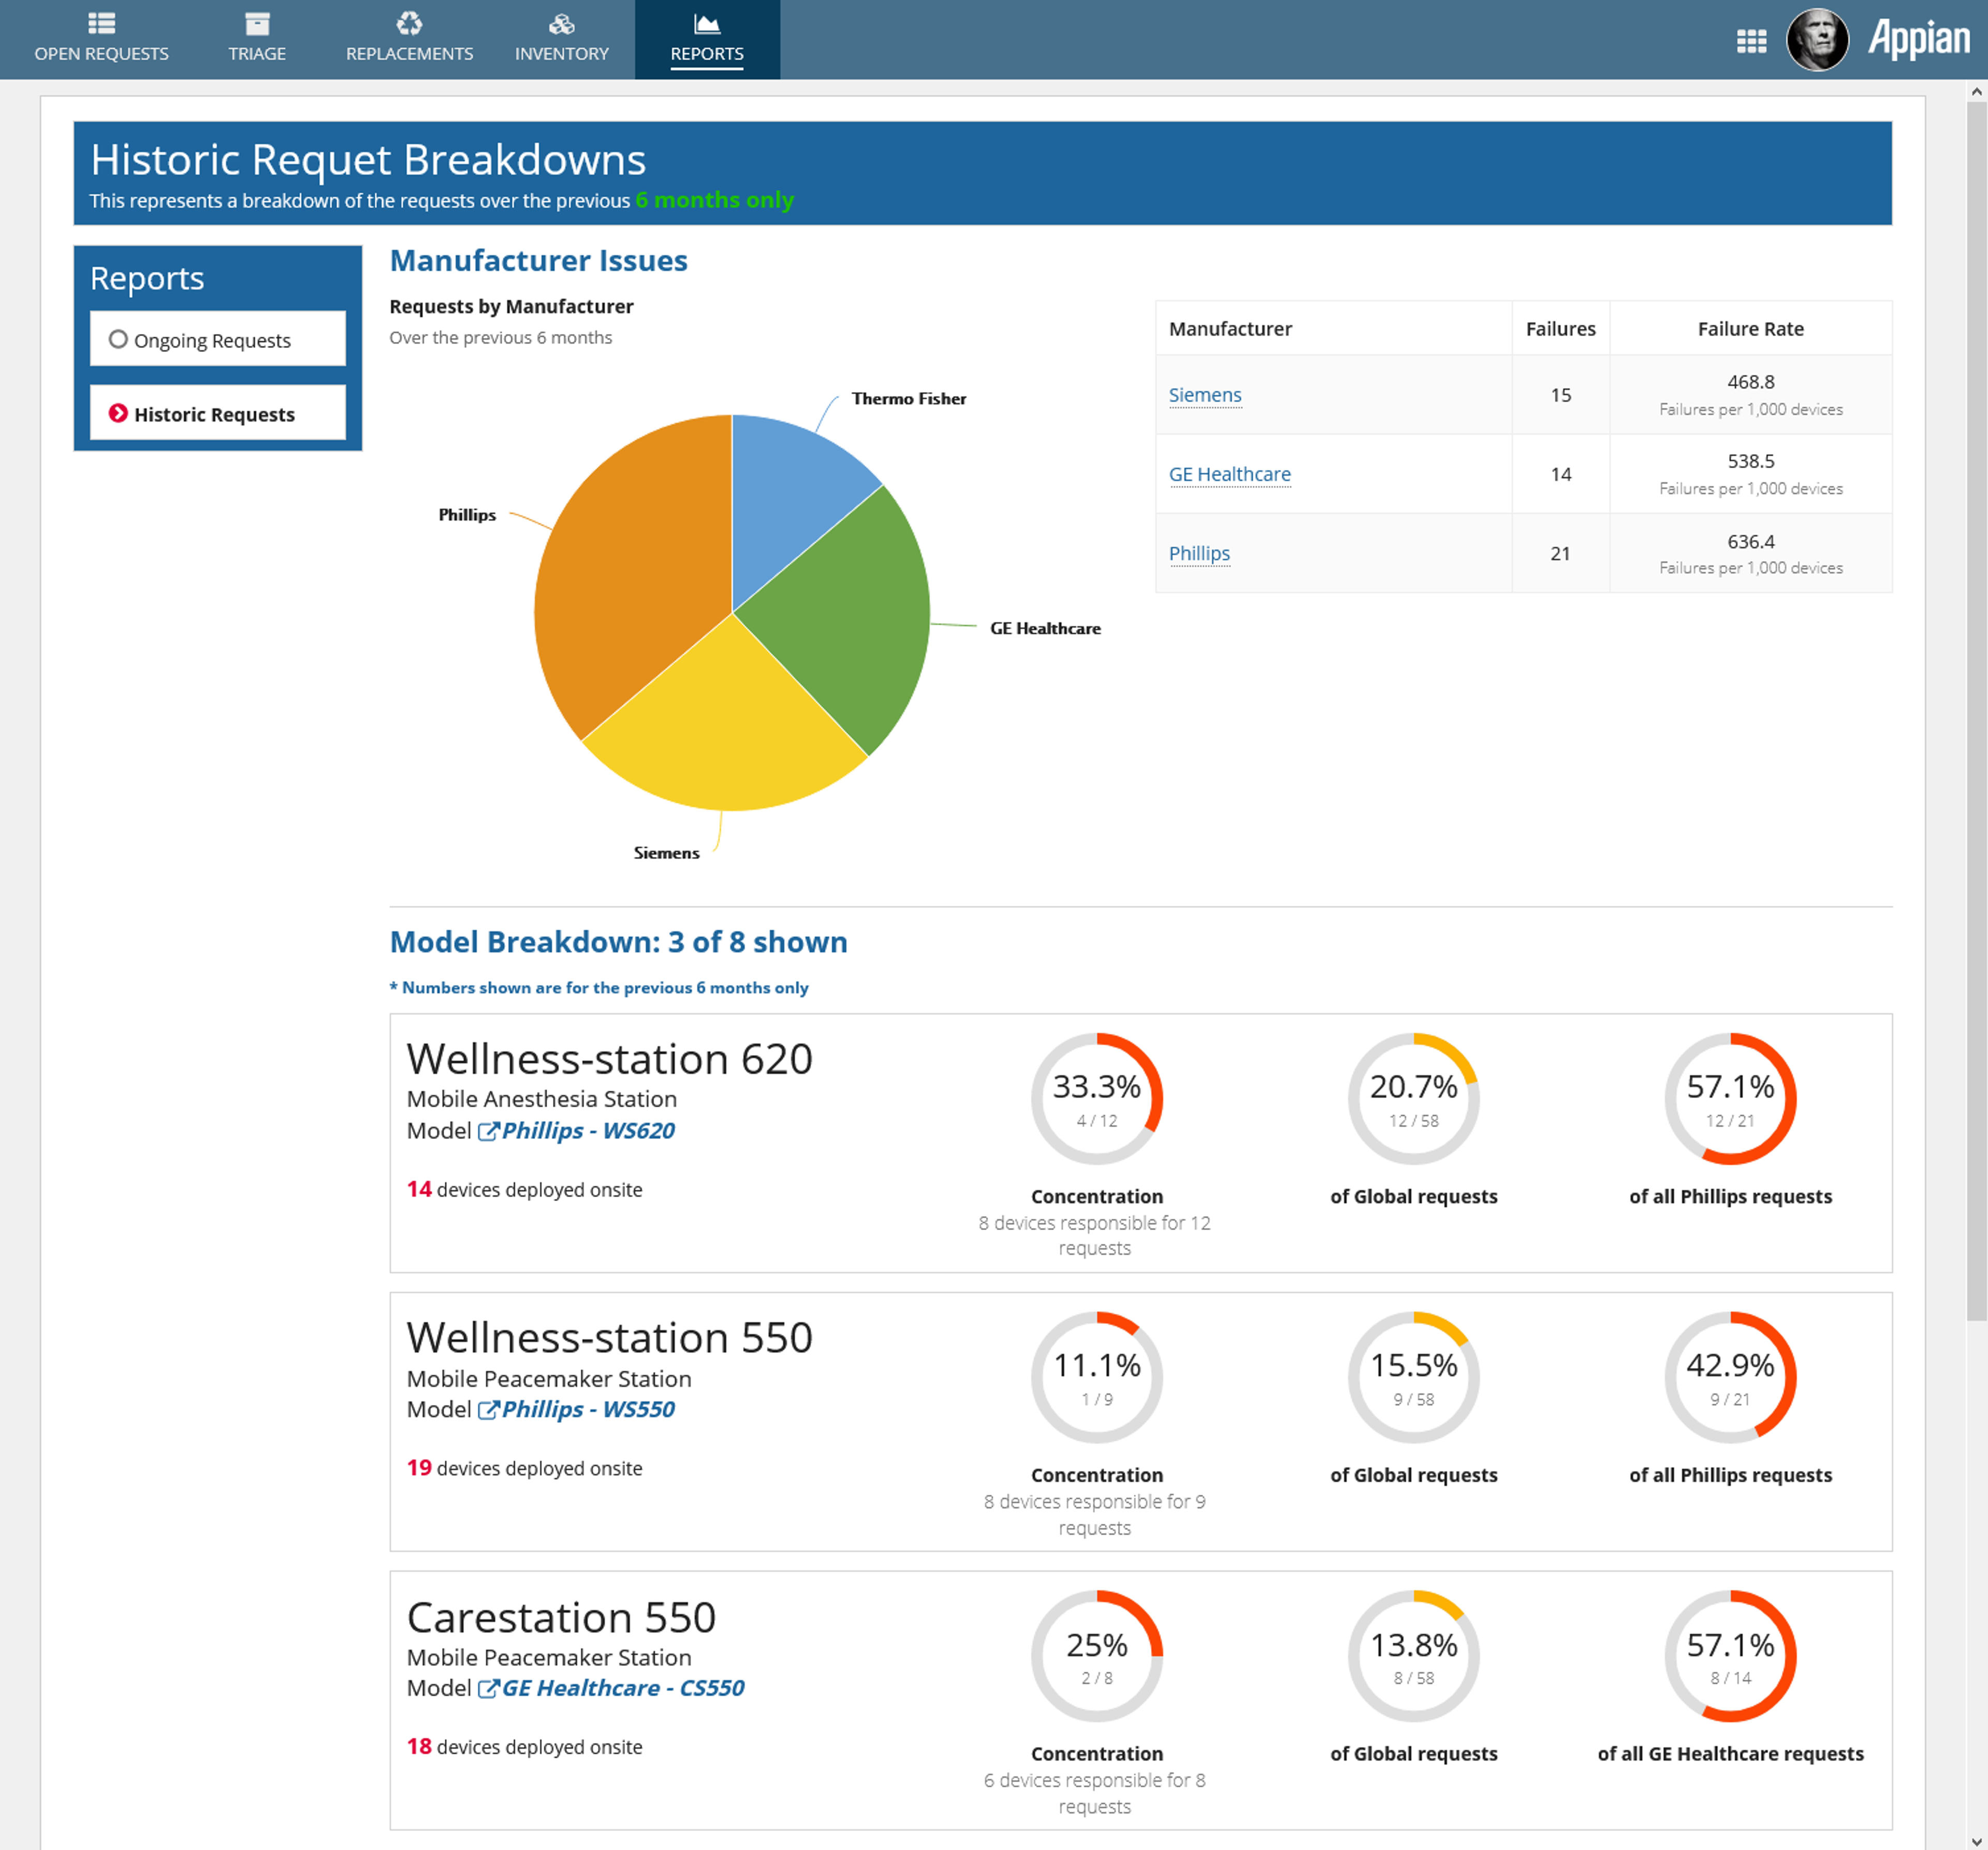Click the Thermo Fisher pie label
The width and height of the screenshot is (1988, 1850).
pyautogui.click(x=908, y=398)
